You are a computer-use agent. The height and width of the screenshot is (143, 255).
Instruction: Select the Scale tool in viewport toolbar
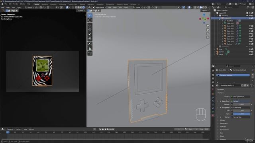[90, 34]
